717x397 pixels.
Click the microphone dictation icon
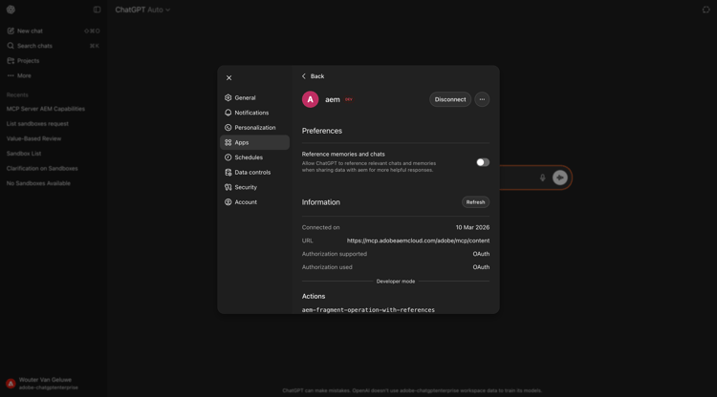tap(542, 178)
